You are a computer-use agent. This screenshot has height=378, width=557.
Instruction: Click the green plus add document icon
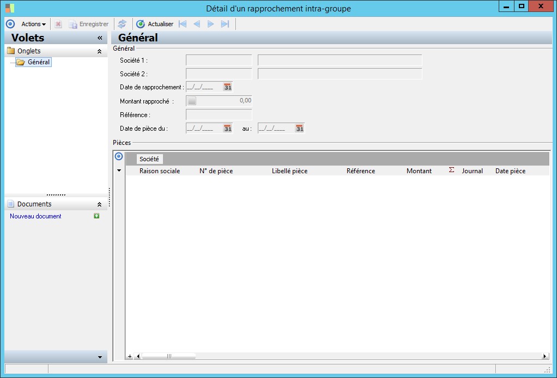tap(96, 216)
